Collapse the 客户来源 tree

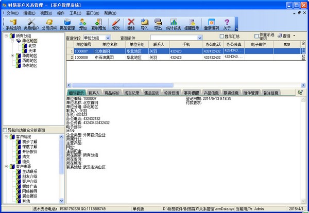6,167
